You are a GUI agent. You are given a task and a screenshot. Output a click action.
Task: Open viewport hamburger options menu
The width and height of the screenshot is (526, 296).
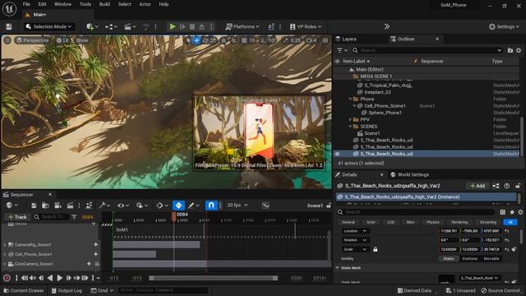[7, 40]
